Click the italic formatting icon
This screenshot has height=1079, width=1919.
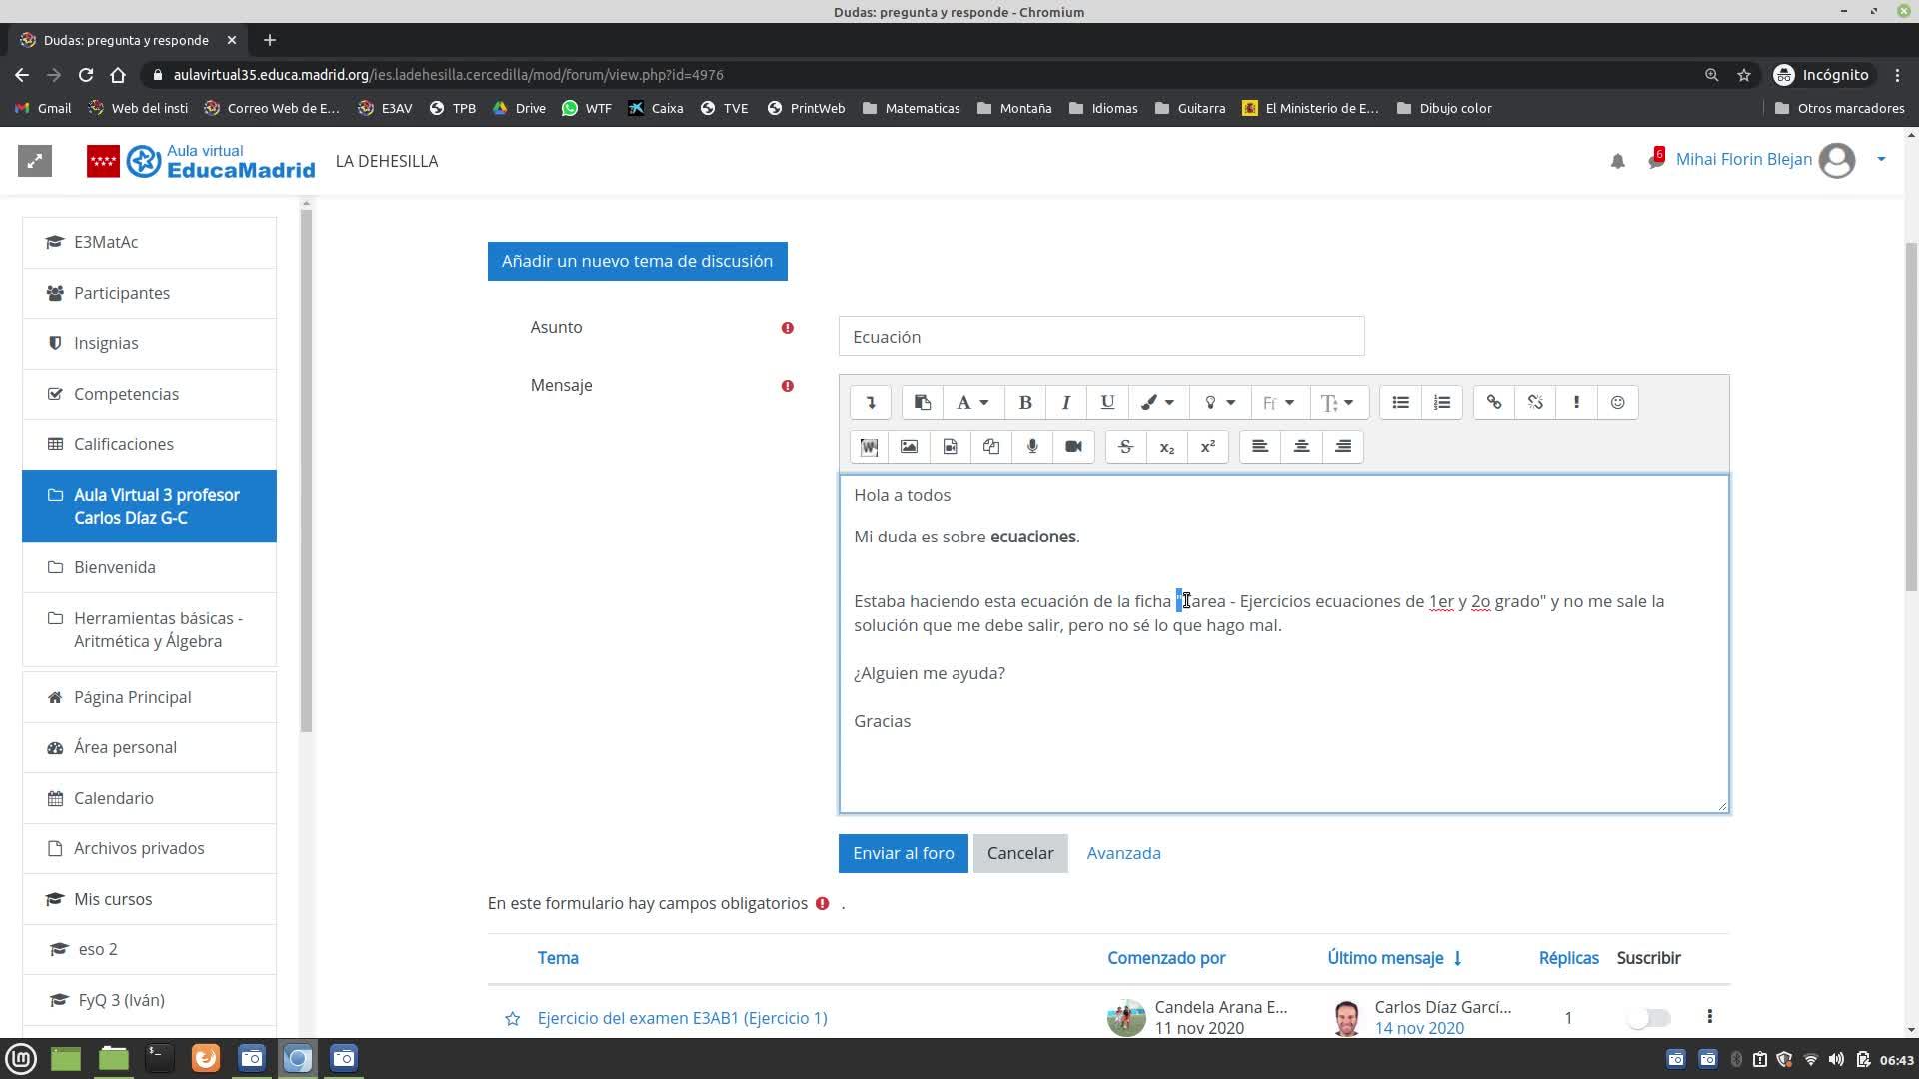pos(1065,403)
